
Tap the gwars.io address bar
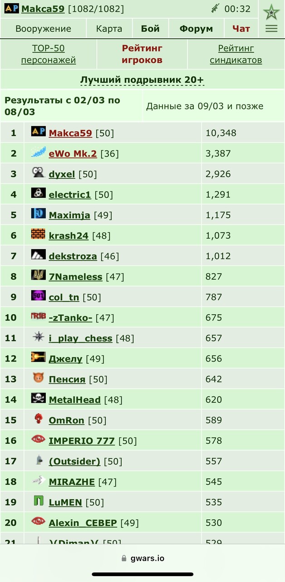click(142, 558)
